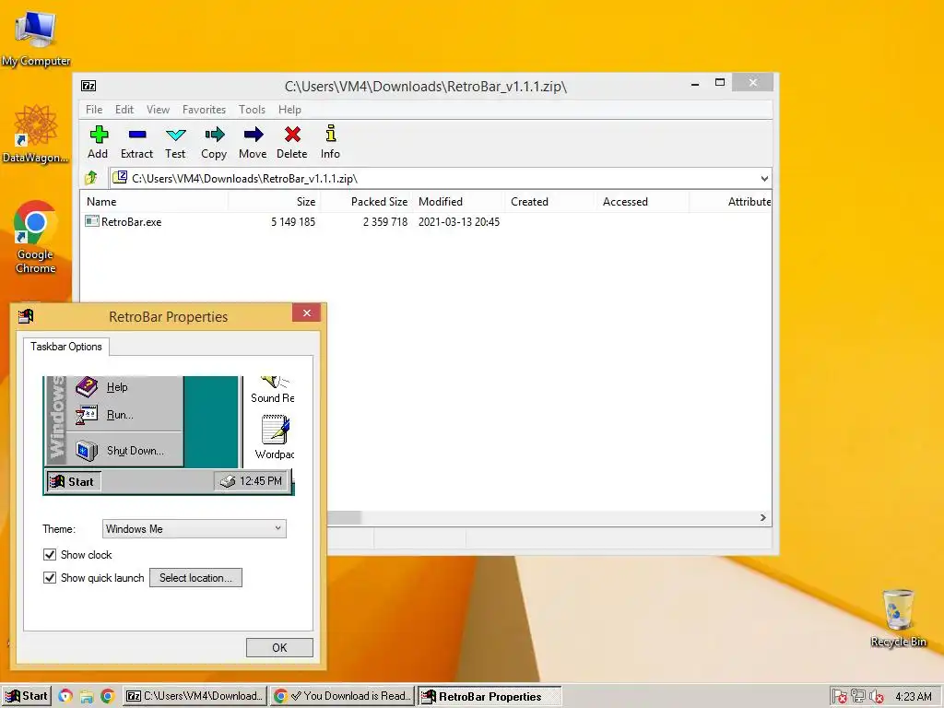Sort by the Accessed column header
Screen dimensions: 944x708
tap(643, 202)
